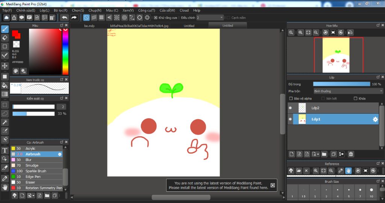Toggle Khử răng cưa anti-aliasing checkbox
Image resolution: width=385 pixels, height=203 pixels.
tap(155, 18)
